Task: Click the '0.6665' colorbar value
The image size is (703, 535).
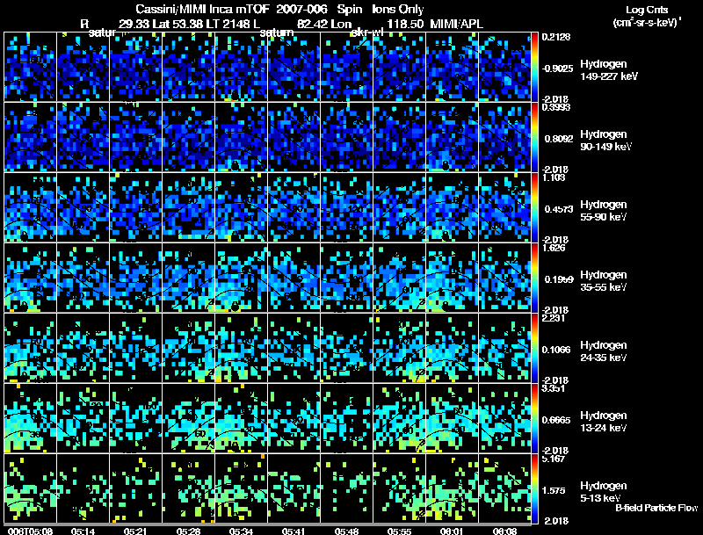Action: pos(556,420)
